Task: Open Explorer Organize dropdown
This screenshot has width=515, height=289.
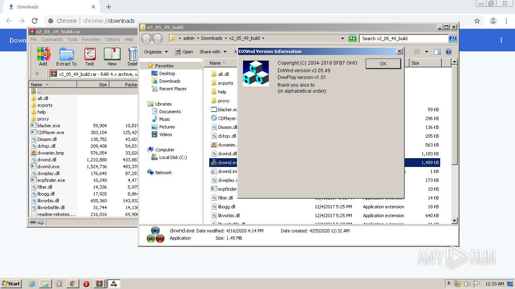Action: (x=156, y=52)
